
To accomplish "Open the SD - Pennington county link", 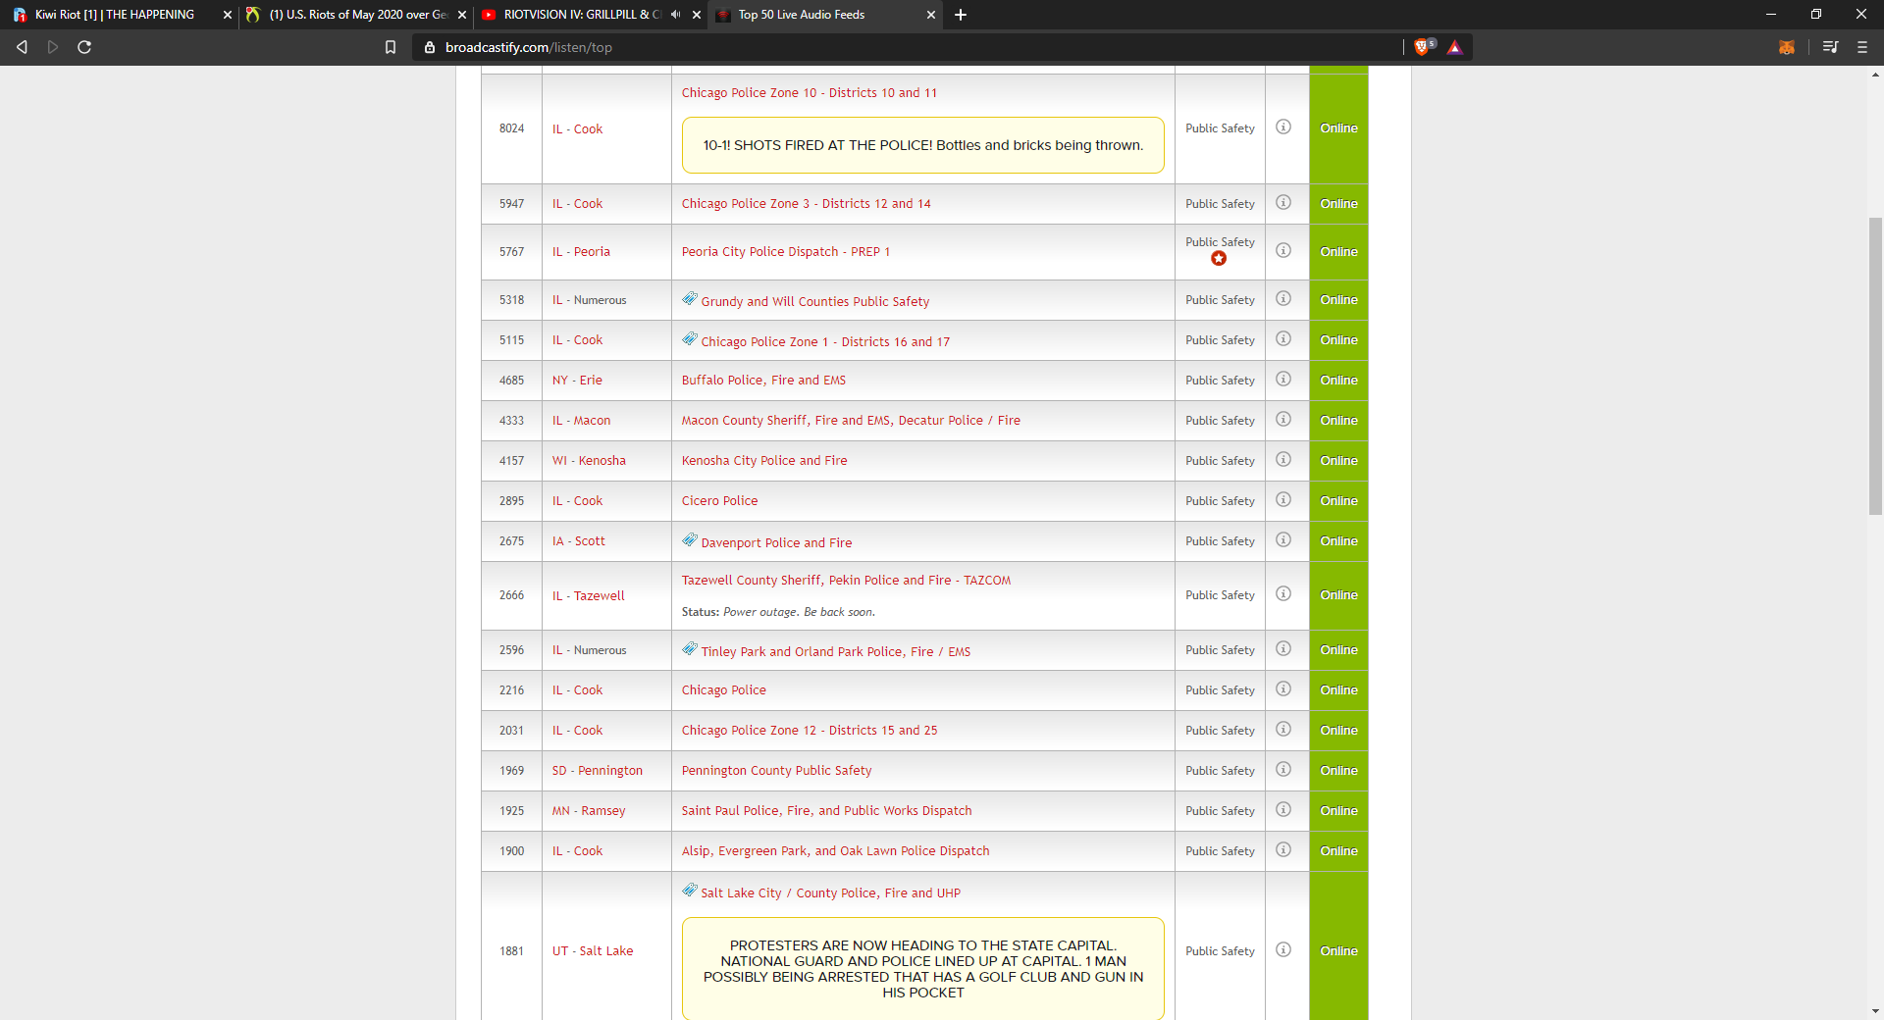I will click(598, 771).
